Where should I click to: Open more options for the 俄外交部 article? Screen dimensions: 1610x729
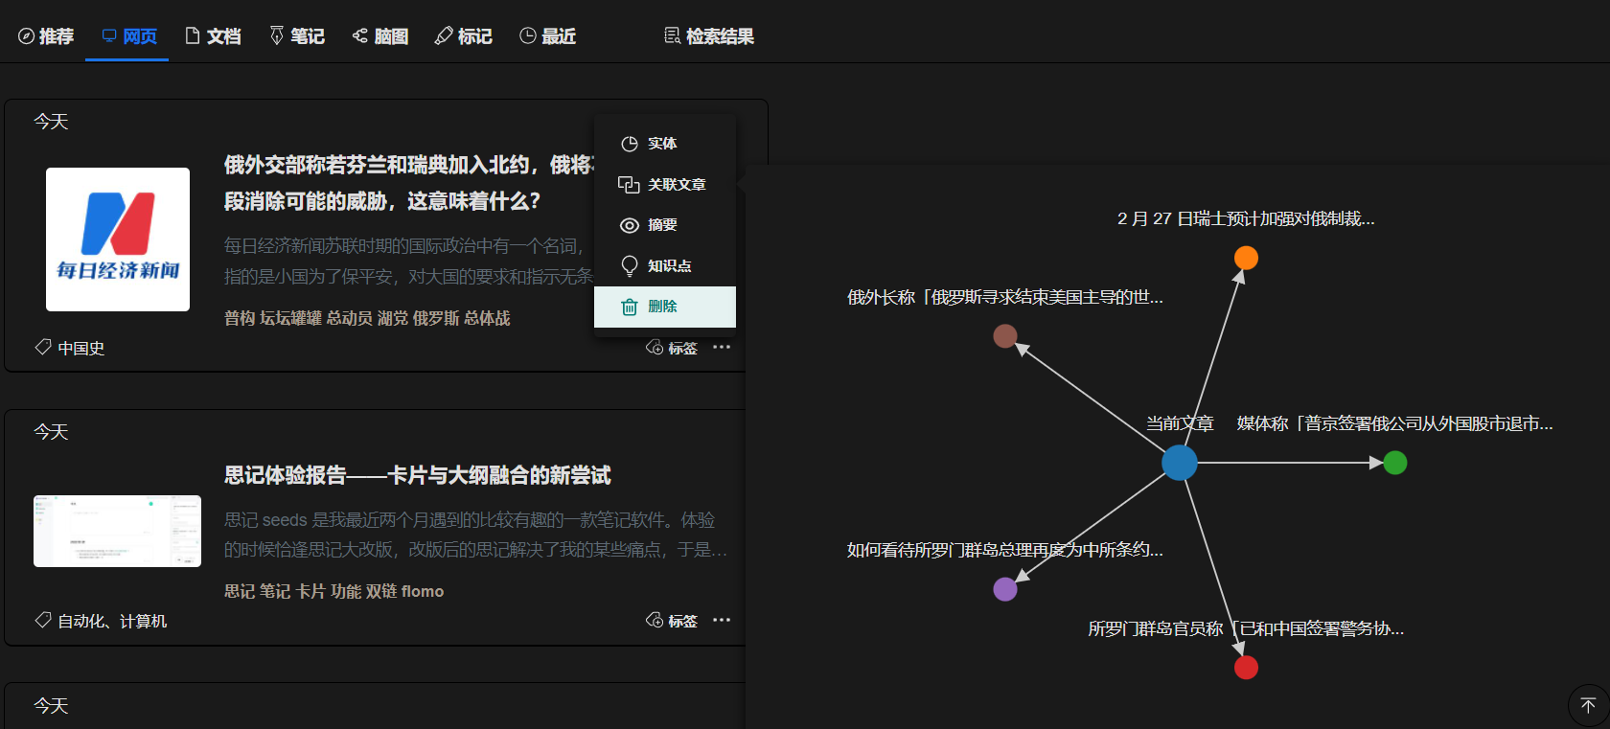[x=722, y=347]
